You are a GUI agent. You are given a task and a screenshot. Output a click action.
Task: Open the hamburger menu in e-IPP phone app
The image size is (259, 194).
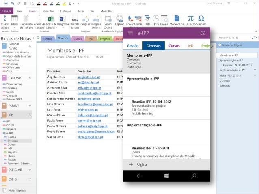130,33
